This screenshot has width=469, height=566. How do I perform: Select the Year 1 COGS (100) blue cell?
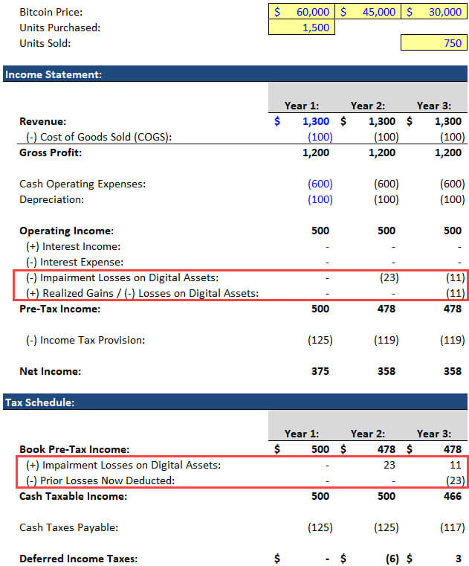pyautogui.click(x=320, y=137)
